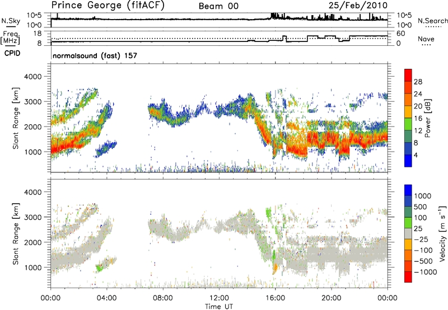
Task: Click the "CPID" label
Action: pyautogui.click(x=12, y=53)
